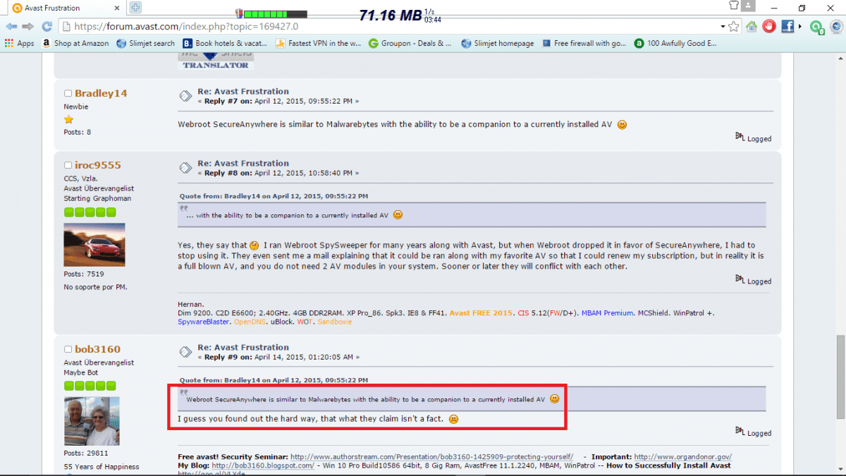Screen dimensions: 846x476
Task: Open the bob3160.blogspot.com blog link
Action: (263, 465)
